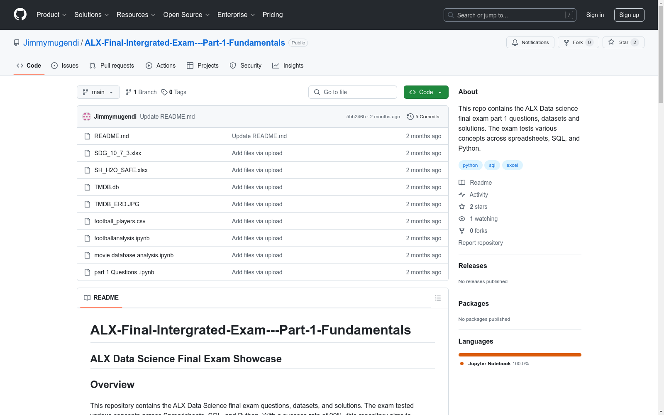Click the Jupyter Notebook language color dot
Image resolution: width=664 pixels, height=415 pixels.
pyautogui.click(x=462, y=364)
